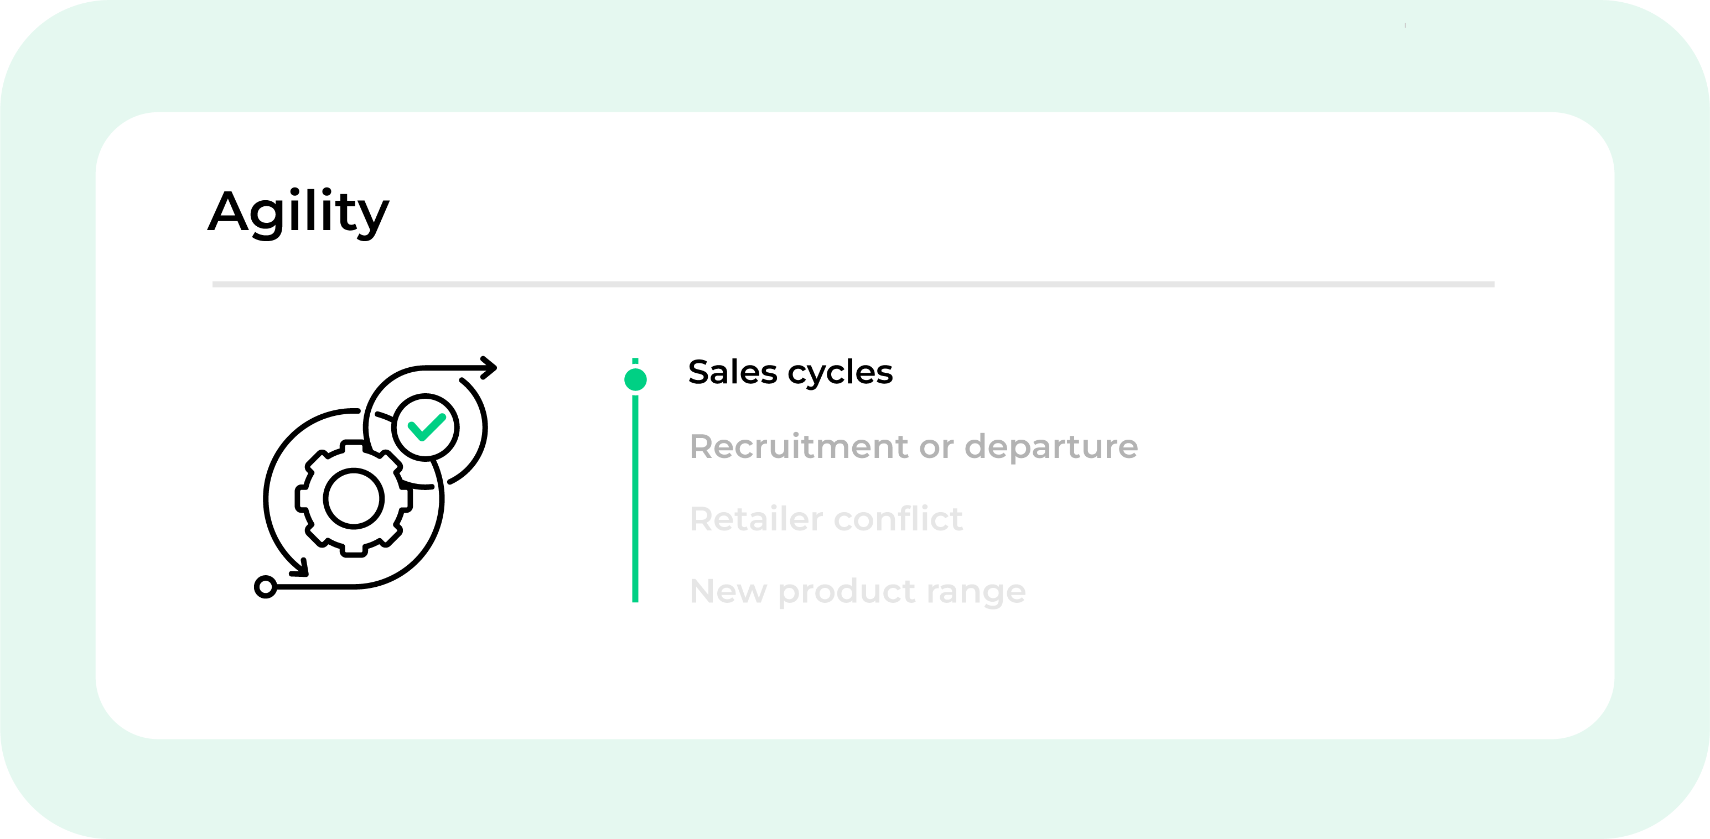The image size is (1710, 839).
Task: Click the center hole of the gear
Action: tap(353, 499)
